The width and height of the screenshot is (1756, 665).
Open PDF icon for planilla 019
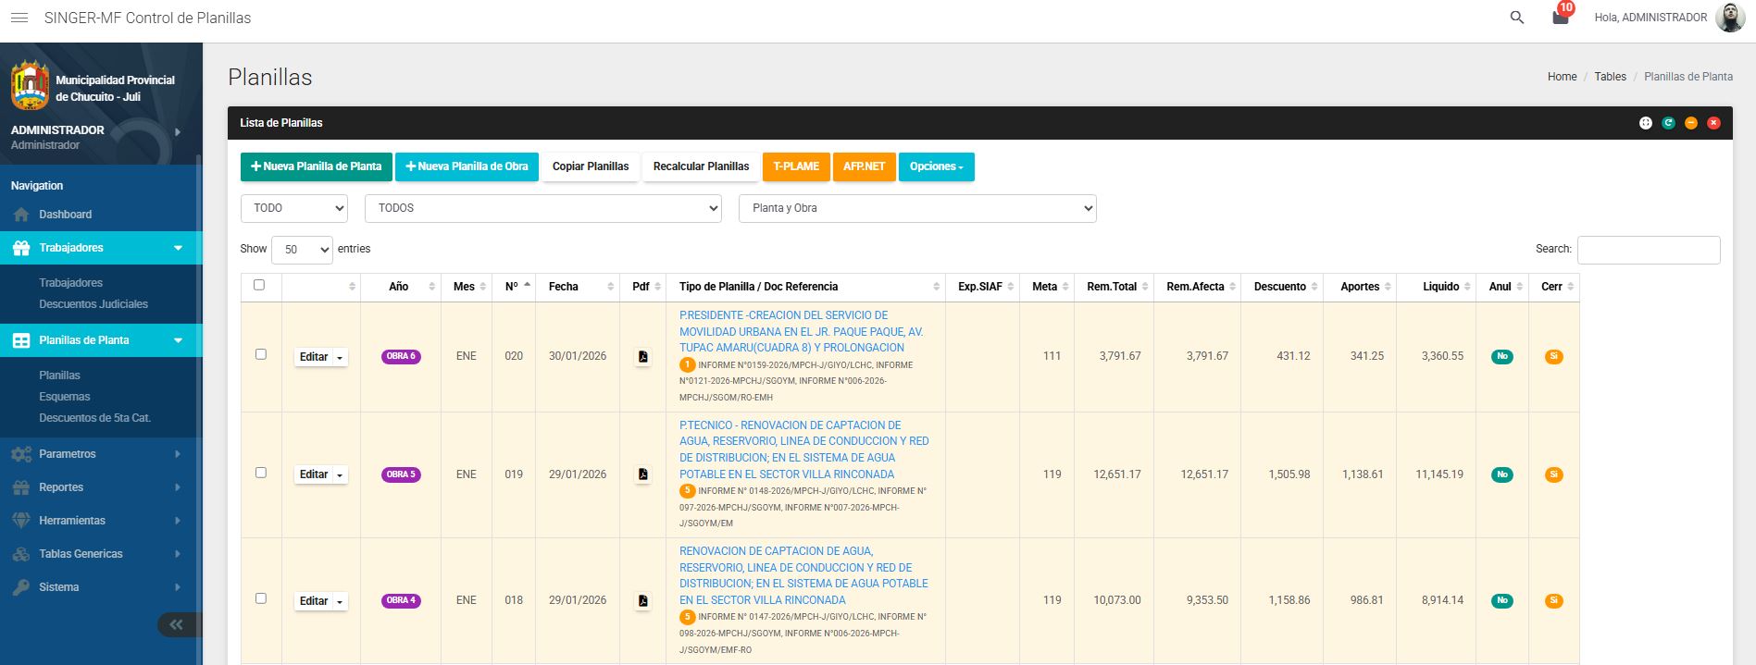pos(642,474)
